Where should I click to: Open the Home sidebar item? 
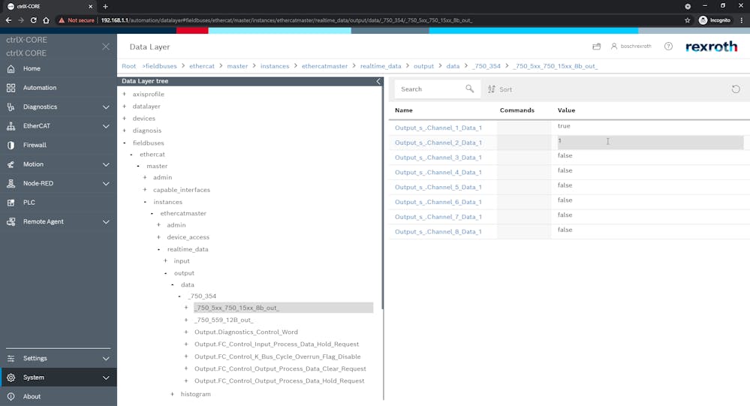coord(32,68)
